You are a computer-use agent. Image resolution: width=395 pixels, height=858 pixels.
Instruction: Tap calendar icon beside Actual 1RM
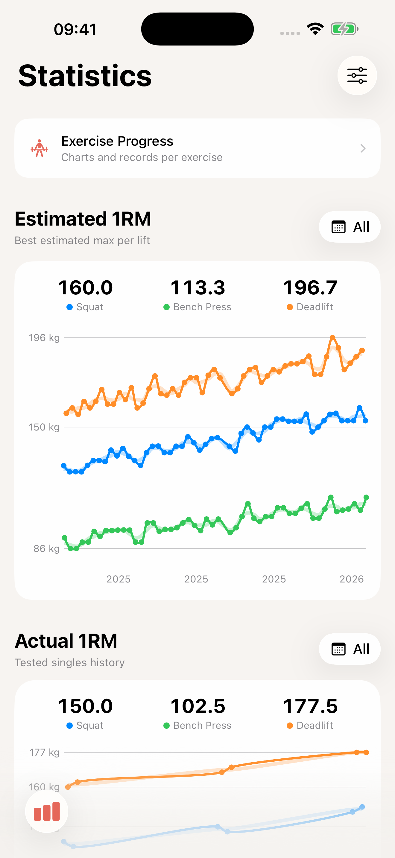coord(338,649)
